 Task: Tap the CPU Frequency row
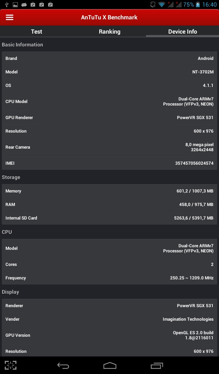109,278
